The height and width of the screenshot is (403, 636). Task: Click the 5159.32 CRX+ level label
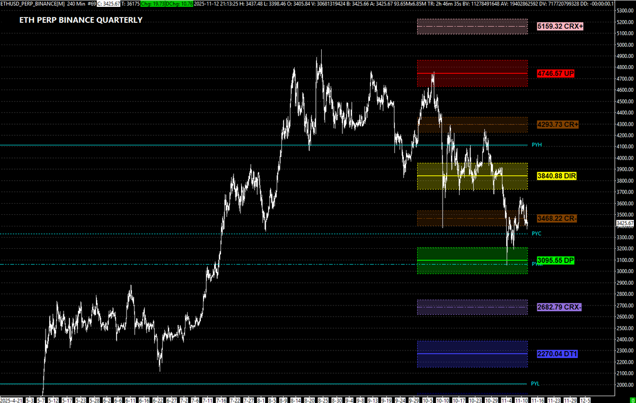tap(560, 26)
